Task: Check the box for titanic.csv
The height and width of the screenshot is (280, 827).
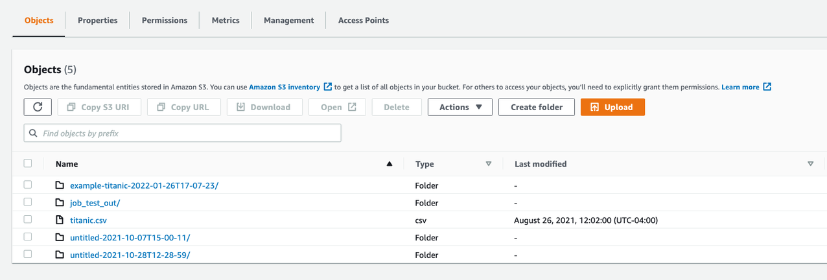Action: (x=28, y=220)
